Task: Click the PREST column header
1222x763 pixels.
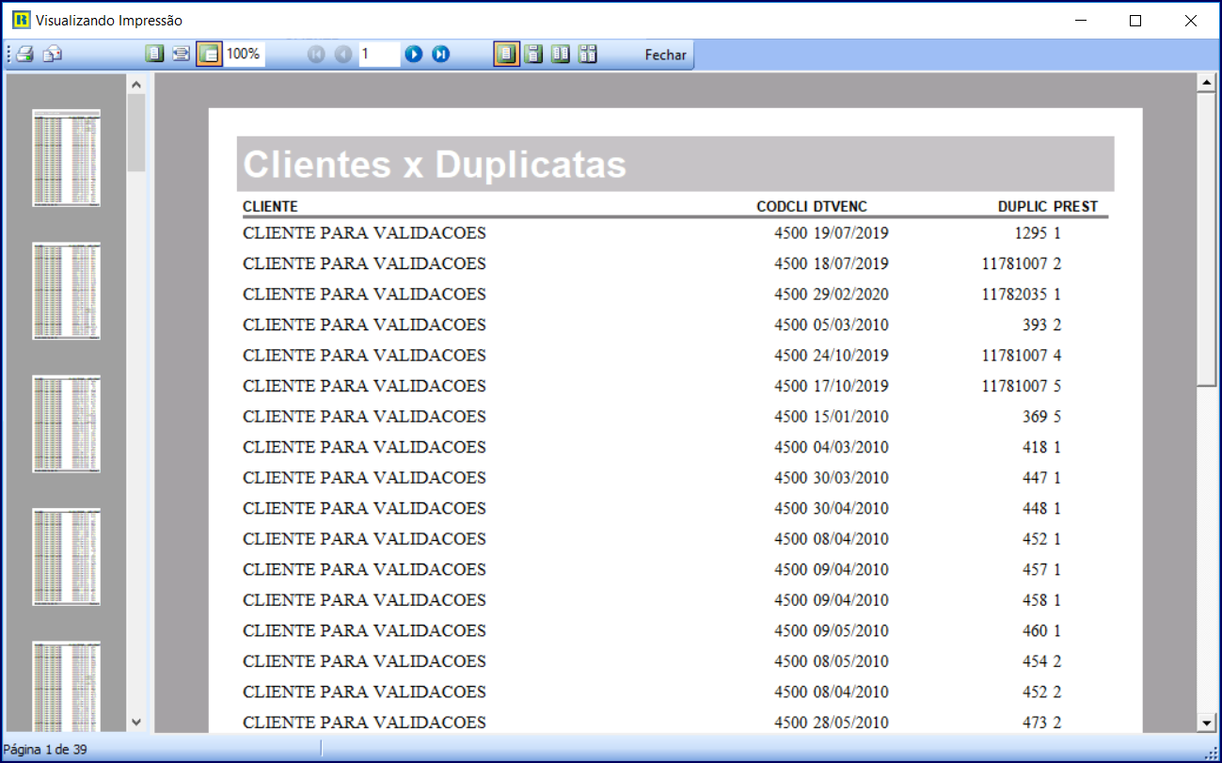Action: pyautogui.click(x=1076, y=207)
